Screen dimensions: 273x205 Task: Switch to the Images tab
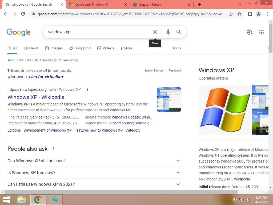tap(54, 48)
